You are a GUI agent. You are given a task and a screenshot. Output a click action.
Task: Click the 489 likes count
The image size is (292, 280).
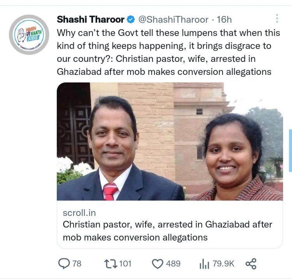[173, 264]
